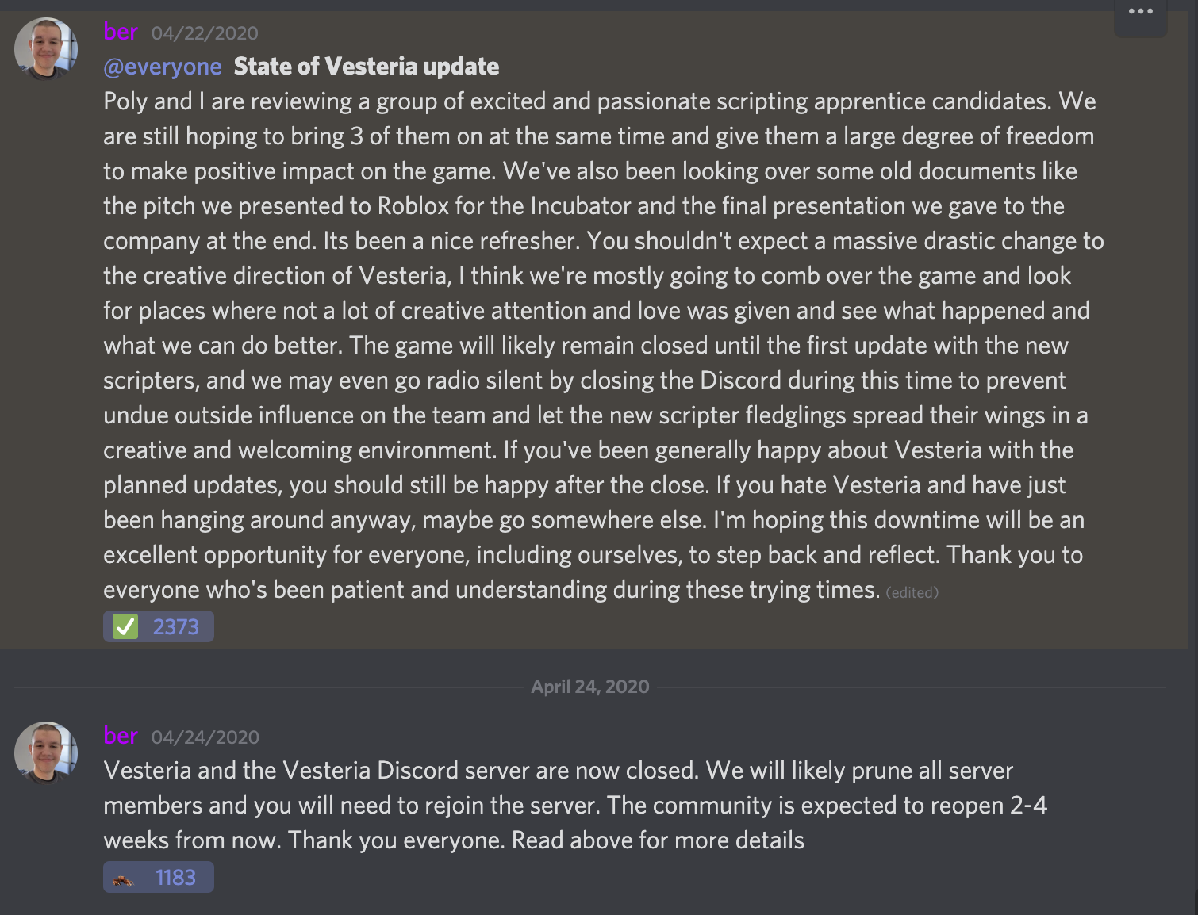This screenshot has height=915, width=1198.
Task: Click ber's avatar on the 04/24/2020 message
Action: [x=46, y=752]
